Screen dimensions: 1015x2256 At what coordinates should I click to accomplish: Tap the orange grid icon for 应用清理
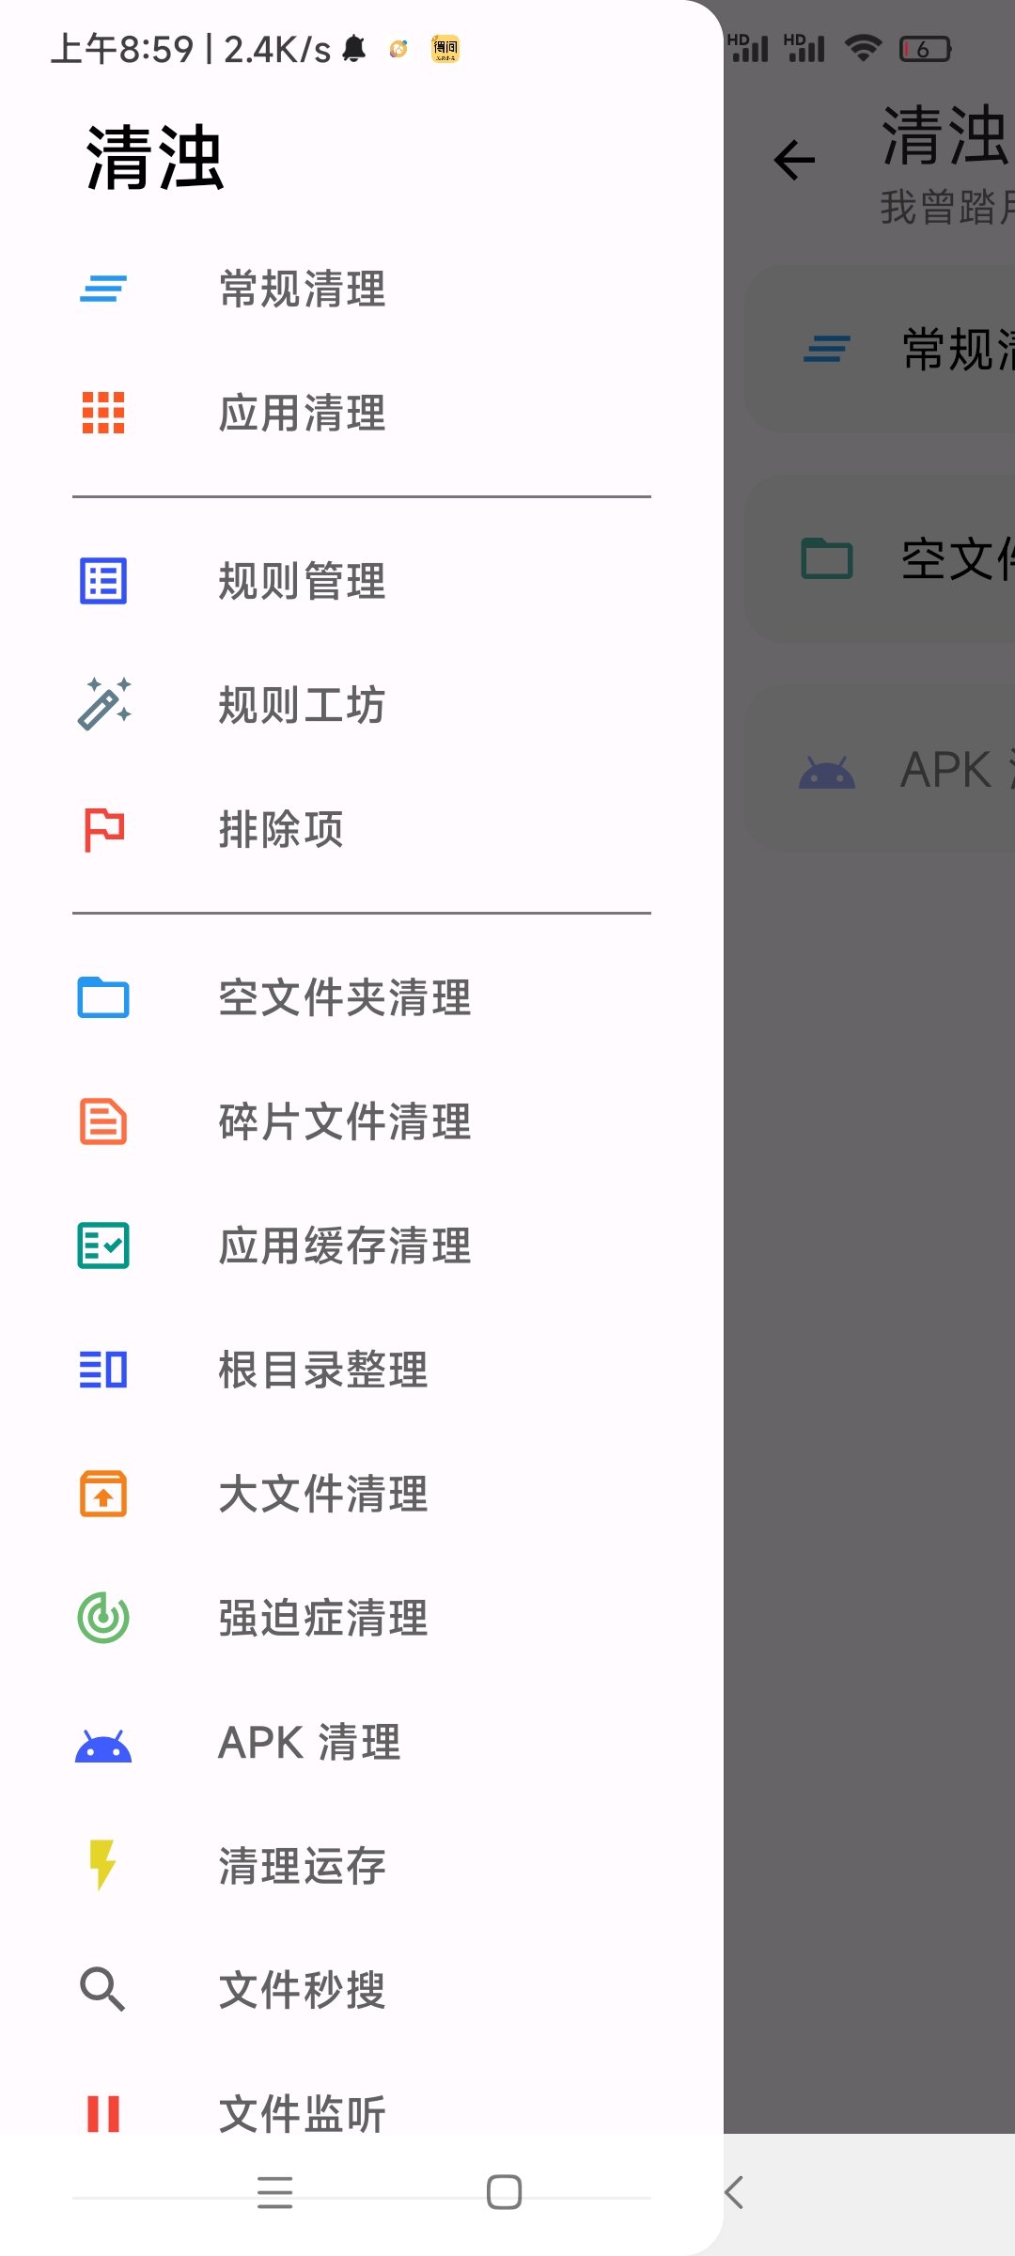coord(103,413)
